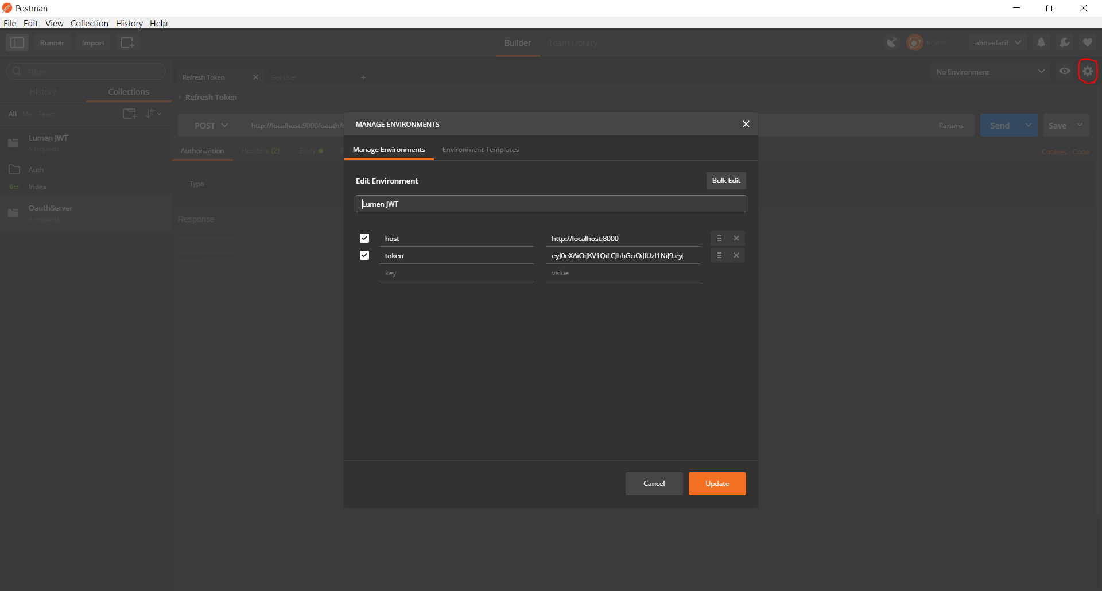Open the Collection menu
The height and width of the screenshot is (591, 1102).
tap(90, 24)
